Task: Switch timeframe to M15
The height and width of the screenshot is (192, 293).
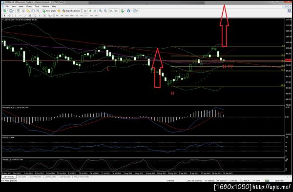Action: [67, 16]
